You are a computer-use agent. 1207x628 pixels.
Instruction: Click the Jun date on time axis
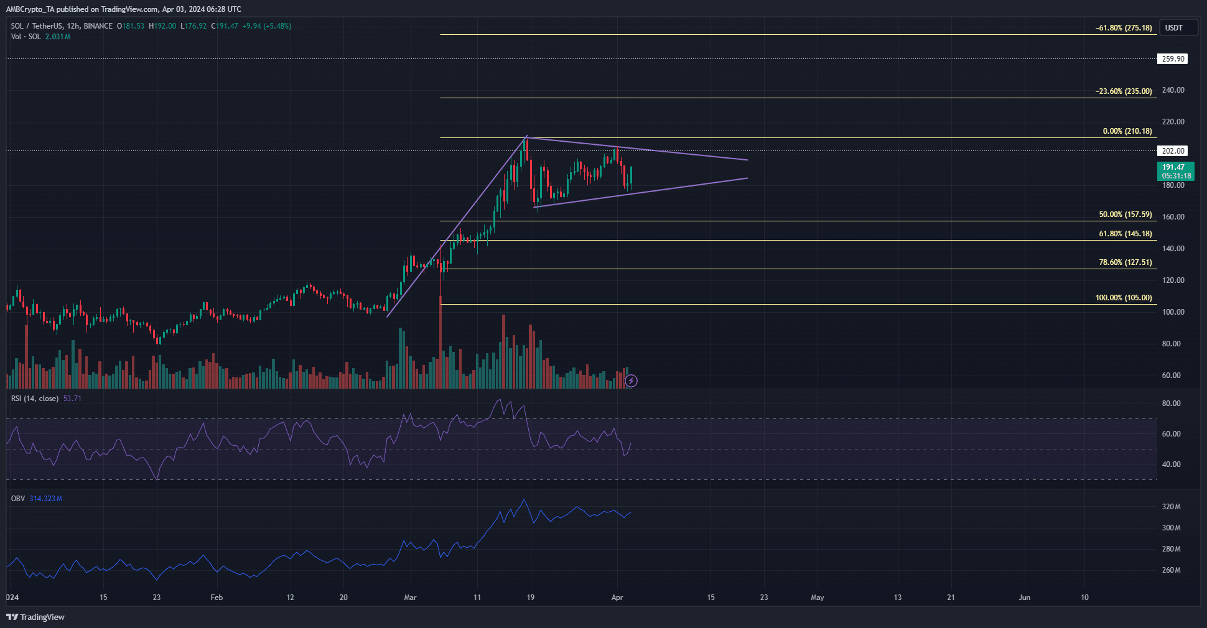coord(1024,598)
